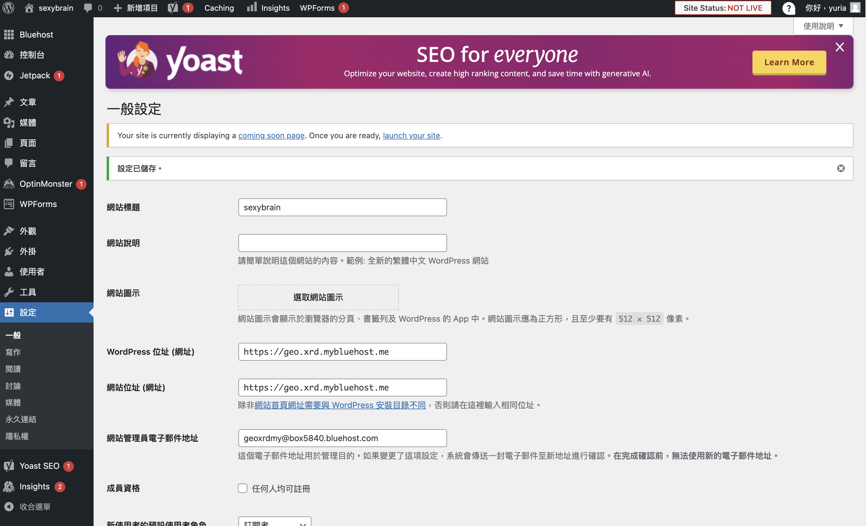Open the comments bubble icon in the top bar

[x=88, y=8]
